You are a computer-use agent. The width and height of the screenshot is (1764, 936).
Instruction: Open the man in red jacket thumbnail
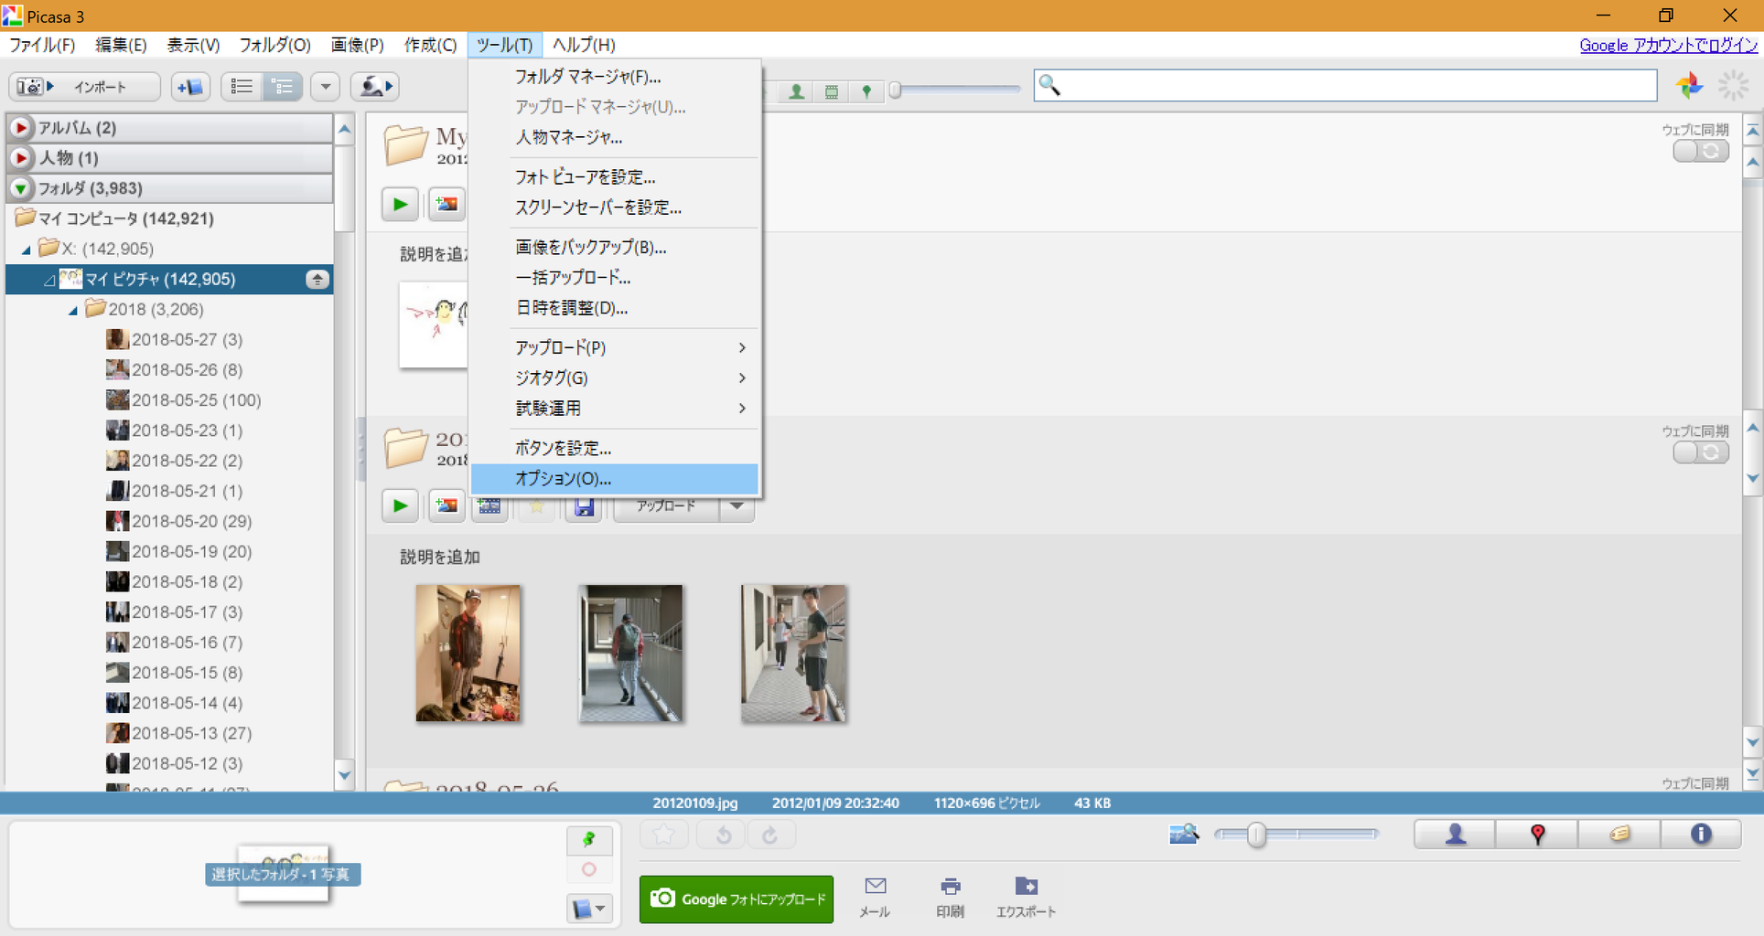coord(468,654)
